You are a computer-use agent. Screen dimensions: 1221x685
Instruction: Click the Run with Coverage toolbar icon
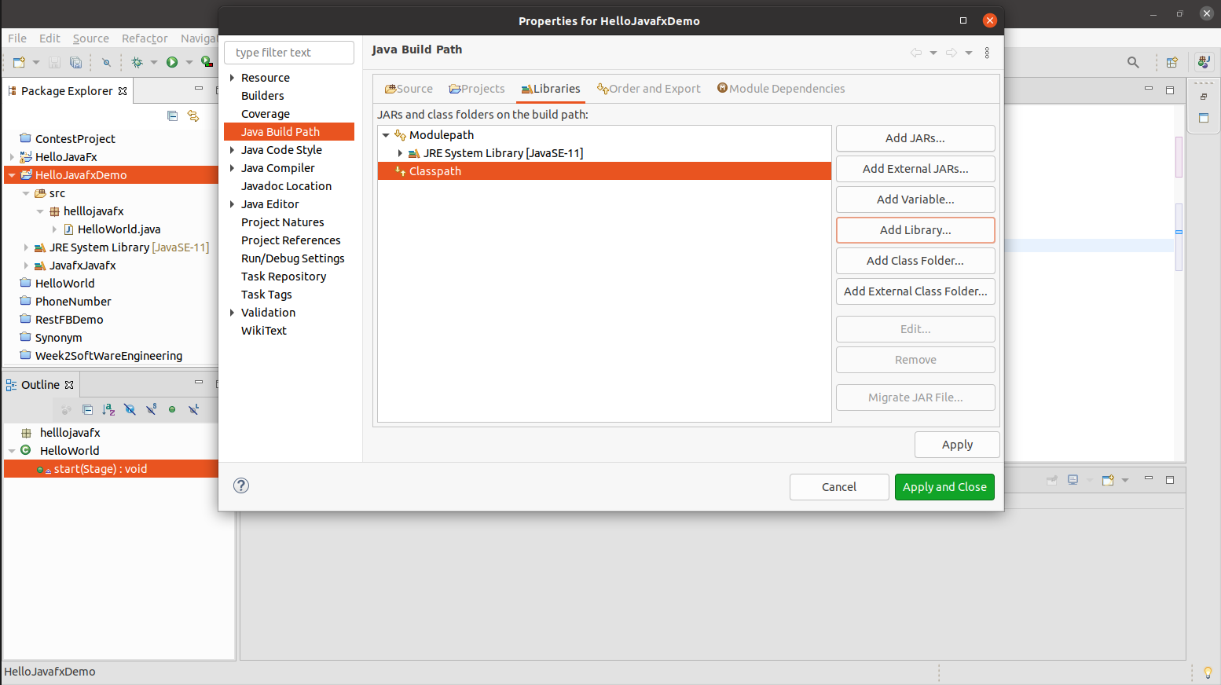pos(207,62)
